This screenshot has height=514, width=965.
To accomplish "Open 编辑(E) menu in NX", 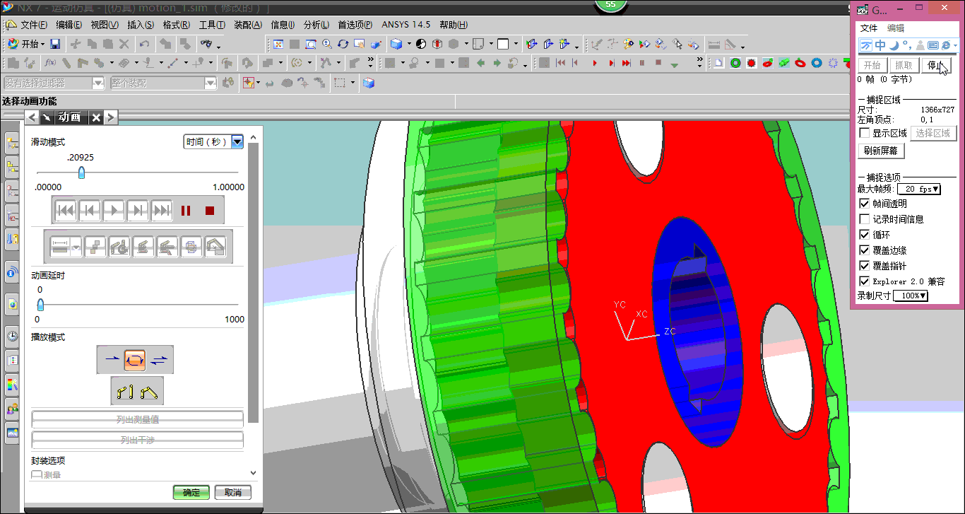I will click(x=69, y=25).
